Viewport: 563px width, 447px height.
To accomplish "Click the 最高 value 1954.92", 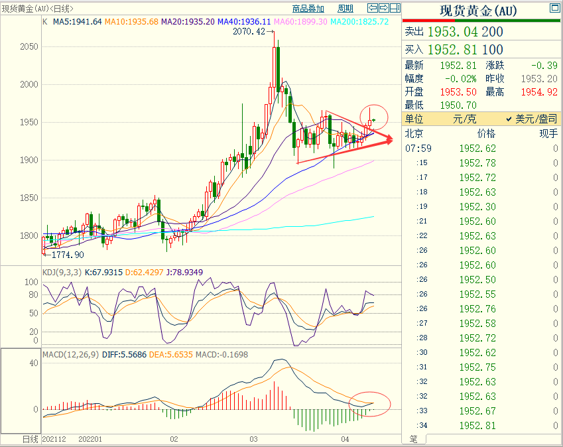I will [x=539, y=92].
